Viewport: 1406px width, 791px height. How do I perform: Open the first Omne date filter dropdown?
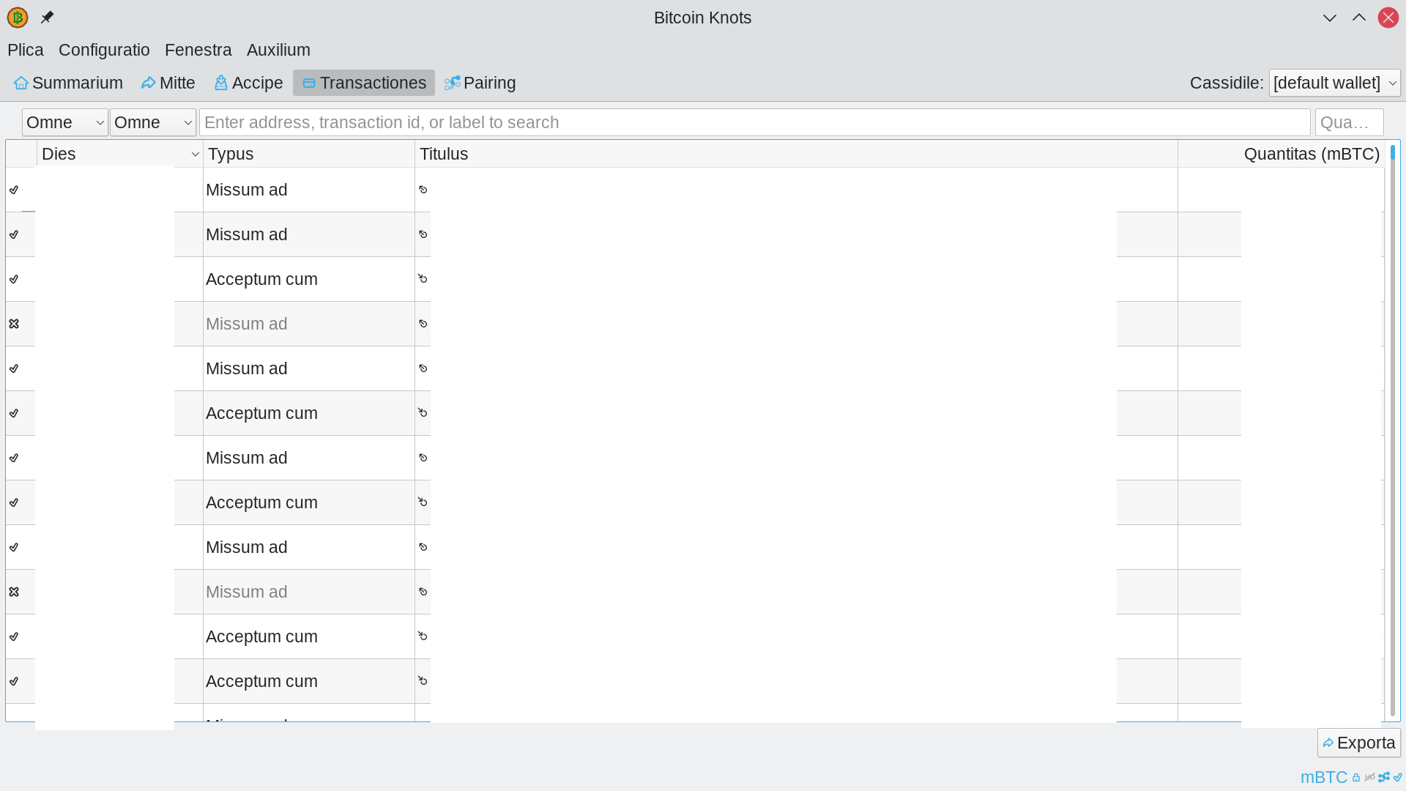(x=65, y=122)
